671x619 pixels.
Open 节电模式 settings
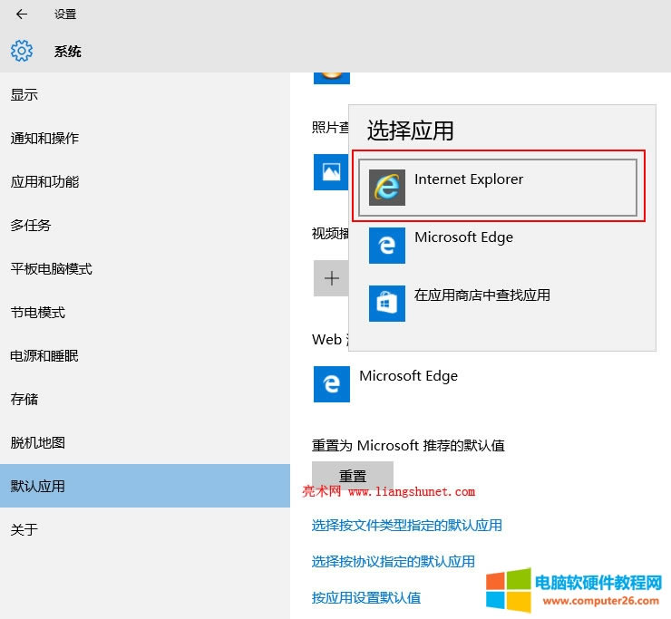coord(37,313)
